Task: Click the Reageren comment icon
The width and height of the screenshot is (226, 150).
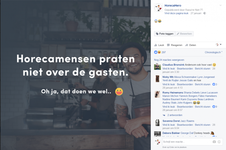Action: pyautogui.click(x=168, y=45)
